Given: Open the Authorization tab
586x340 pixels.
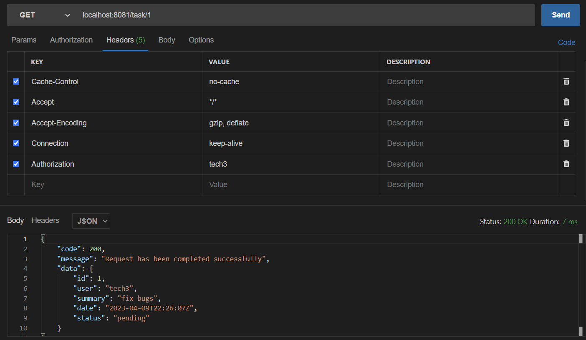Looking at the screenshot, I should click(71, 40).
